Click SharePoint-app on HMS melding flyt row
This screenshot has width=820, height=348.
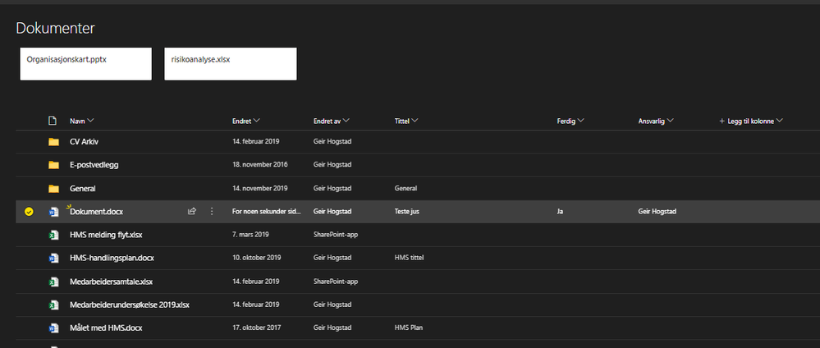(x=335, y=235)
